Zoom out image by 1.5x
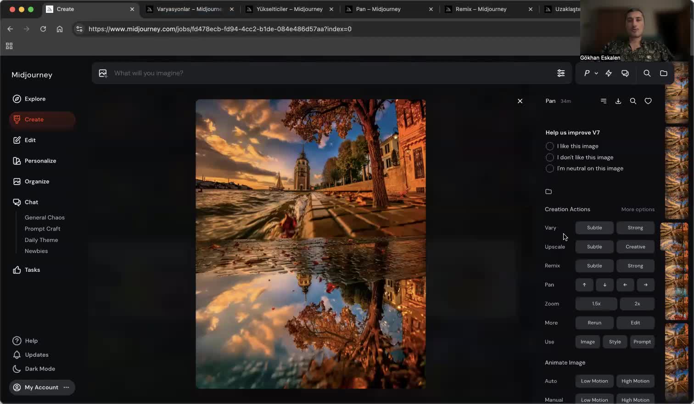Viewport: 694px width, 404px height. click(x=596, y=304)
